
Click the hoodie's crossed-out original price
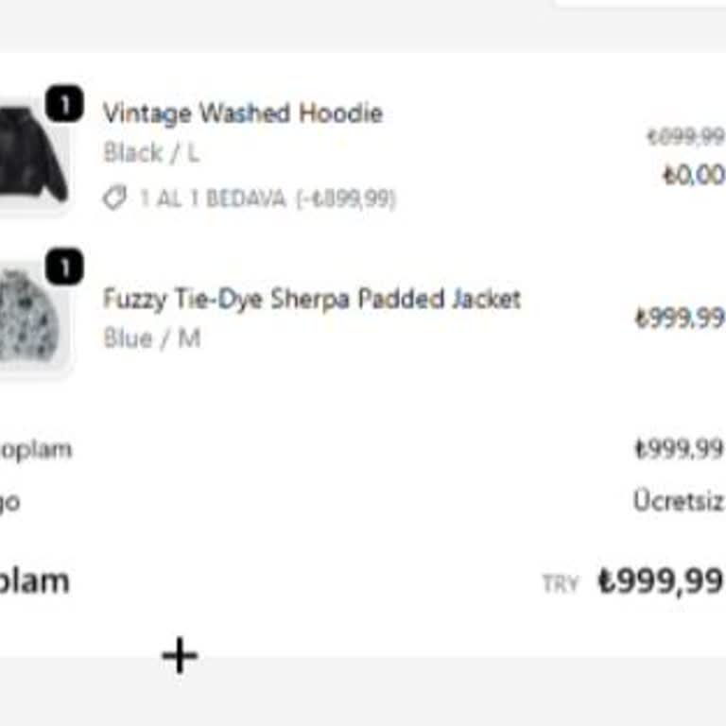(685, 137)
